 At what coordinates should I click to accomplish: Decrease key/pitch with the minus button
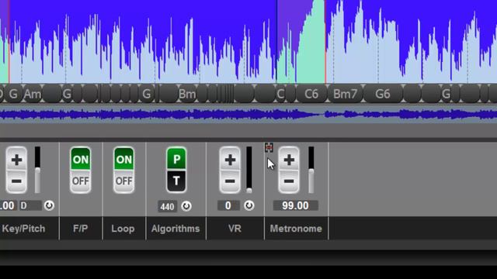(16, 181)
